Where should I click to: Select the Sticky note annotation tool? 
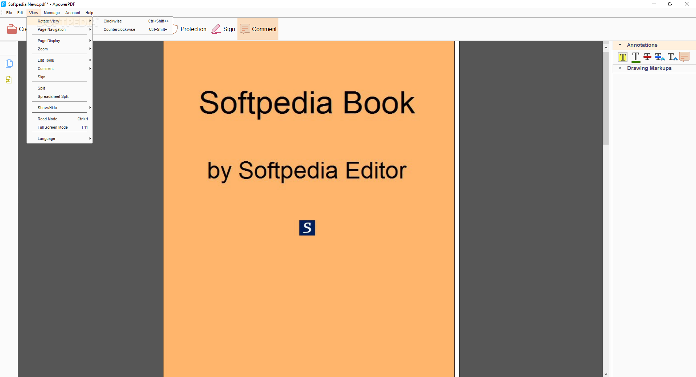pyautogui.click(x=684, y=57)
